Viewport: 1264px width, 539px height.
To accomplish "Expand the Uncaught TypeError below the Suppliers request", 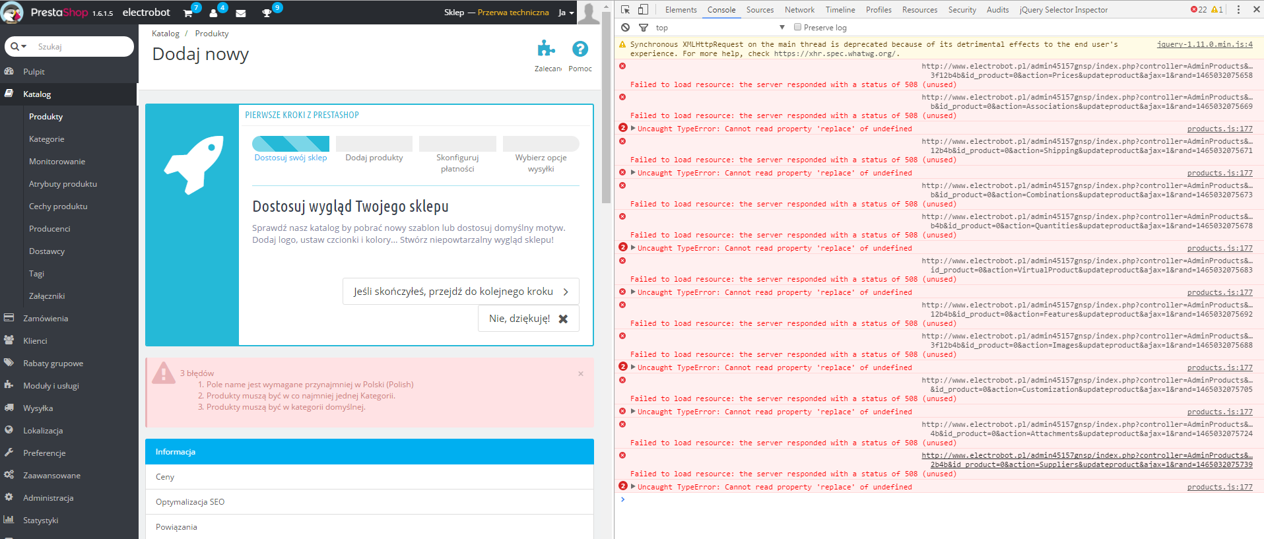I will click(633, 487).
